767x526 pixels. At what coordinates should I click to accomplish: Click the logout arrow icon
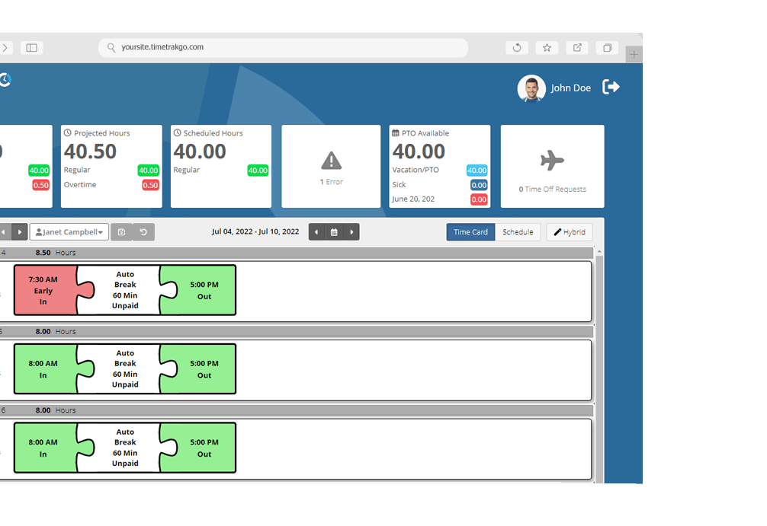pos(611,87)
